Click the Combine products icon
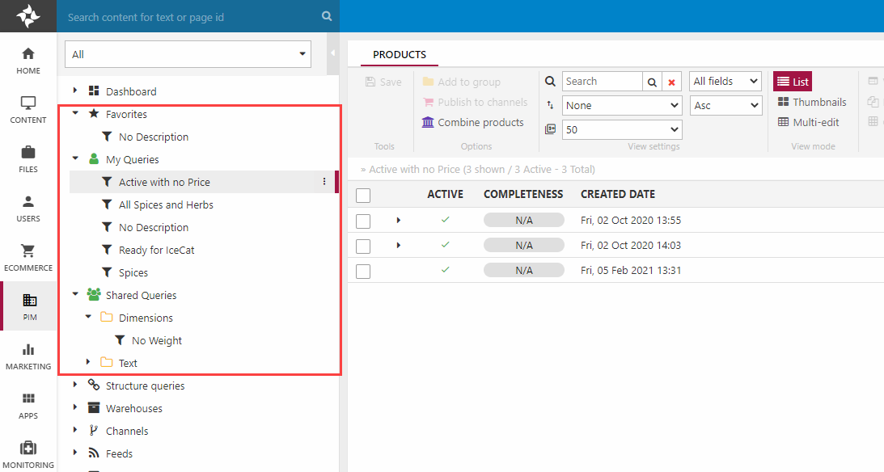 click(x=428, y=123)
